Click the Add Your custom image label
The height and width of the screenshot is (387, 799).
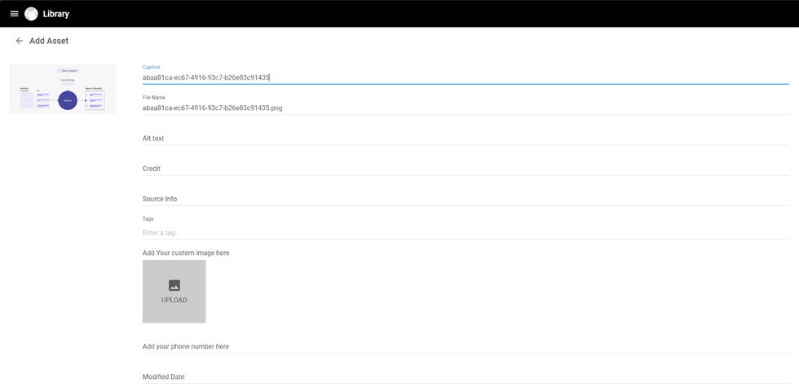tap(186, 253)
